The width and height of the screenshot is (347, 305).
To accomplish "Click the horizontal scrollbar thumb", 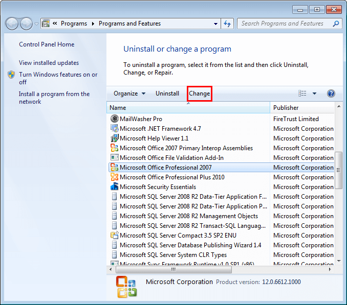I will pyautogui.click(x=174, y=269).
